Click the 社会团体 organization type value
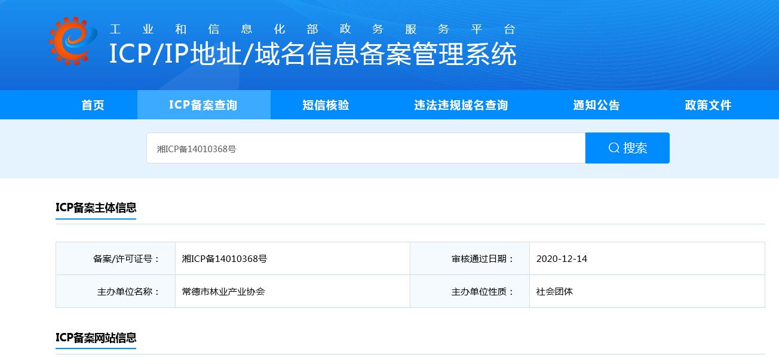The height and width of the screenshot is (364, 779). 554,292
